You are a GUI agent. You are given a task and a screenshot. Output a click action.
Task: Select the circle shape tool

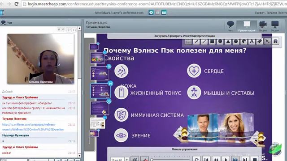click(220, 42)
